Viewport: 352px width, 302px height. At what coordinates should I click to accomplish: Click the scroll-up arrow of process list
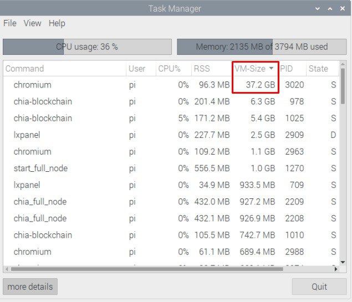tap(343, 64)
